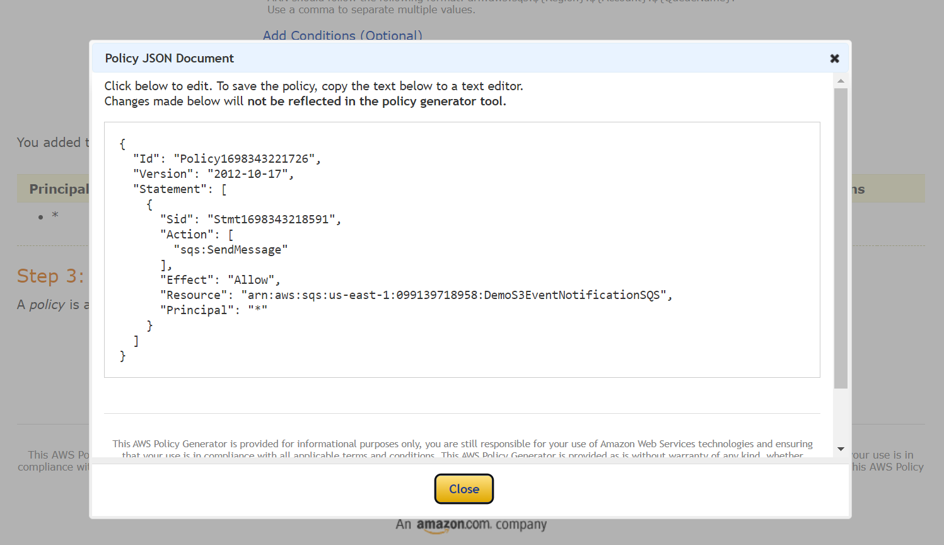Click the "Sid": "Stmt1698343218591" line

[x=250, y=220]
